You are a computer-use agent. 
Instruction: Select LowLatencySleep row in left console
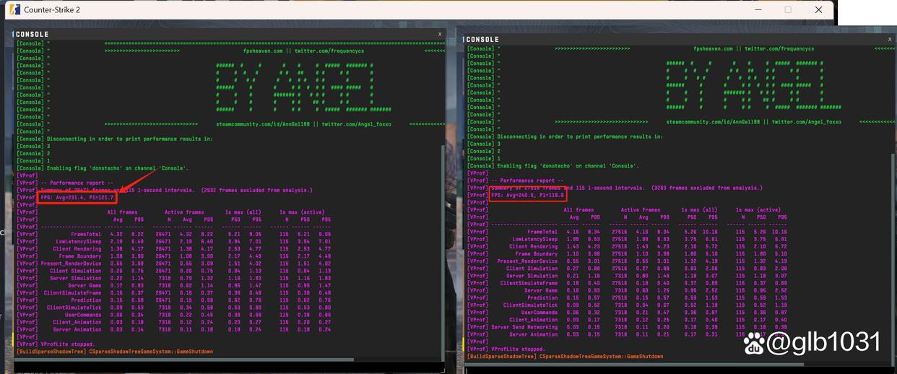173,241
